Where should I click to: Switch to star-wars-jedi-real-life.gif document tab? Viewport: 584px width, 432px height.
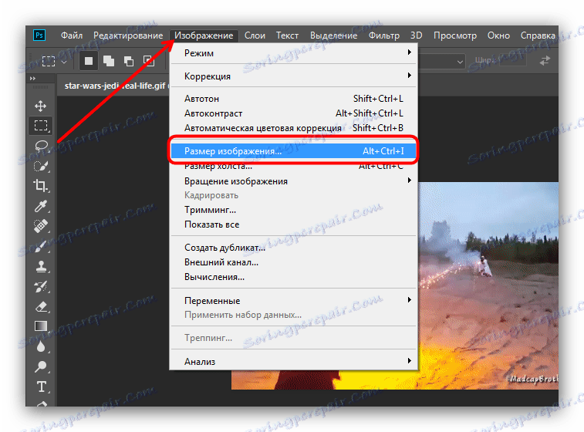114,86
